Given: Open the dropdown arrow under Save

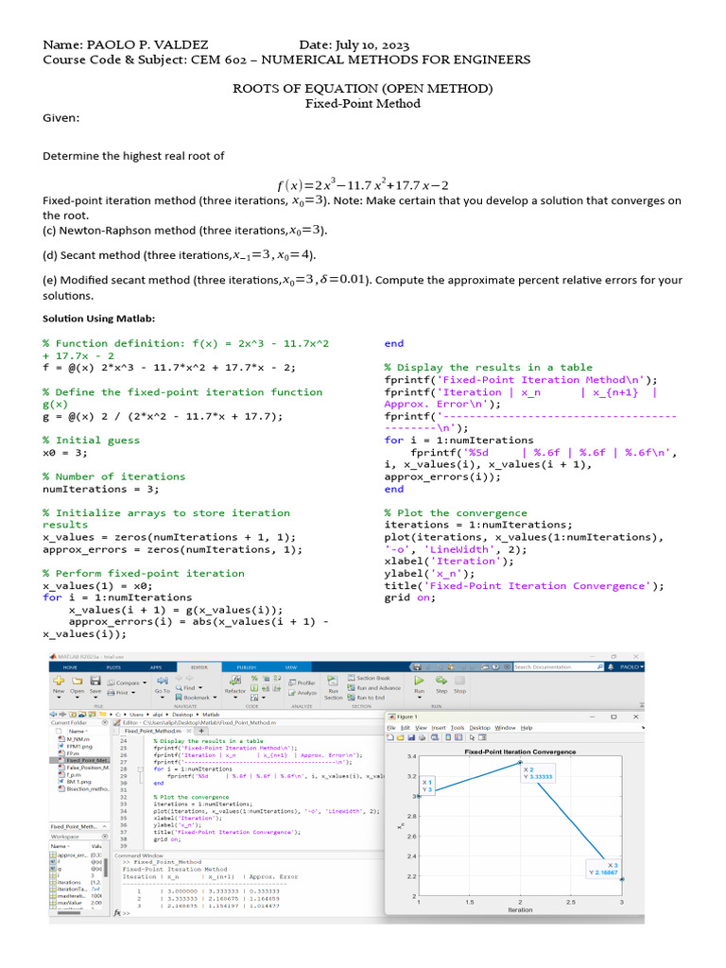Looking at the screenshot, I should [95, 698].
